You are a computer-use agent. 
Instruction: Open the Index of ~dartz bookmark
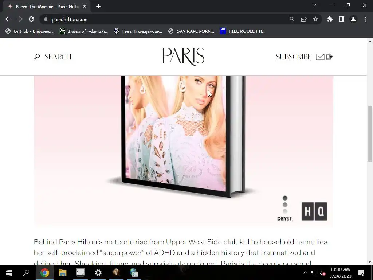(x=84, y=31)
